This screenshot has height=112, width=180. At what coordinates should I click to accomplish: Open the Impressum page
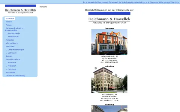point(10,72)
